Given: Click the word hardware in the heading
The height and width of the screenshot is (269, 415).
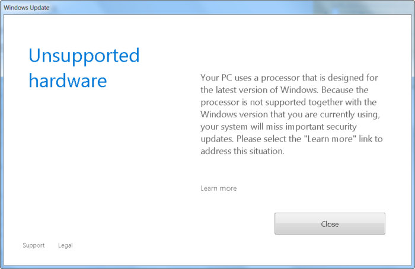Looking at the screenshot, I should tap(68, 80).
